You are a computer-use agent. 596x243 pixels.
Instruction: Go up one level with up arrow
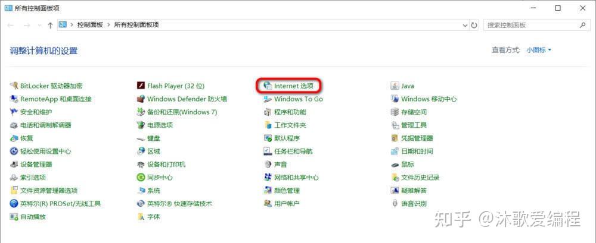point(50,25)
